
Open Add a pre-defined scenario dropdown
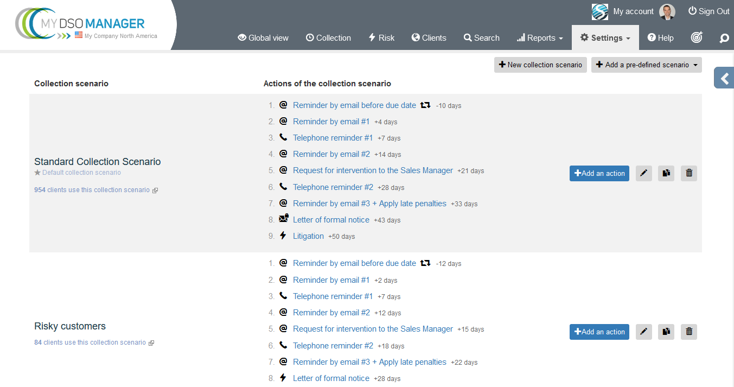pyautogui.click(x=646, y=65)
